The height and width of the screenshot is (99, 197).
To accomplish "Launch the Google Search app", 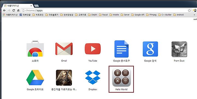I will point(150,49).
